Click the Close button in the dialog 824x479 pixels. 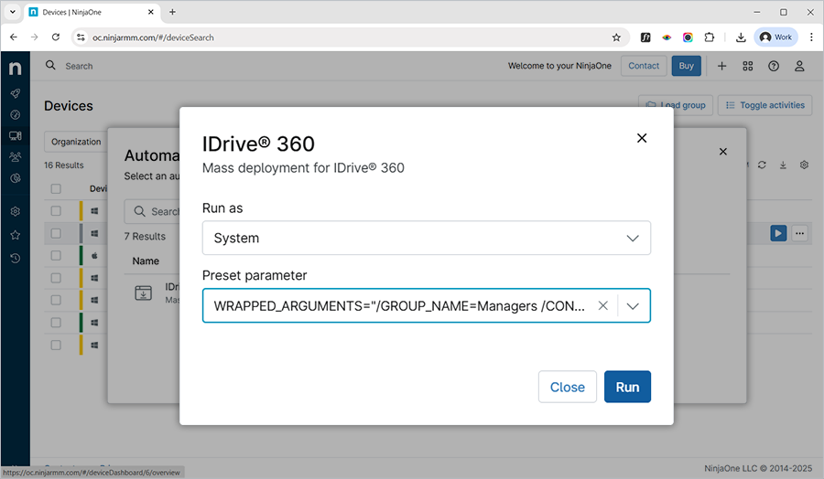coord(567,387)
